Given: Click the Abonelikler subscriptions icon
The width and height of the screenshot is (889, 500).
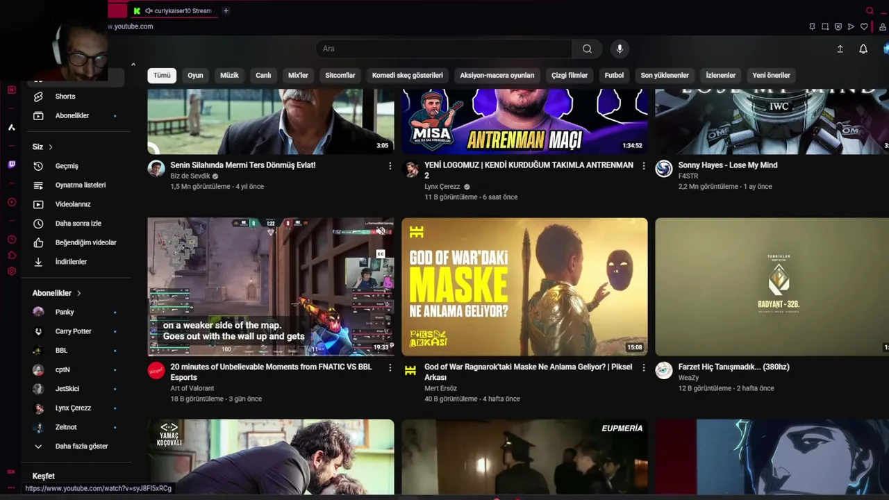Looking at the screenshot, I should pos(38,115).
